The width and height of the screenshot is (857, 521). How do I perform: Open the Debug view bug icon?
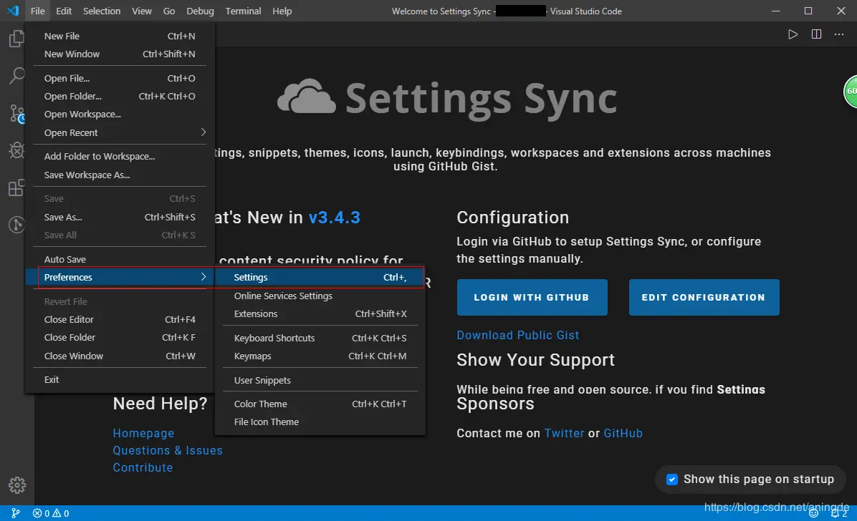16,150
